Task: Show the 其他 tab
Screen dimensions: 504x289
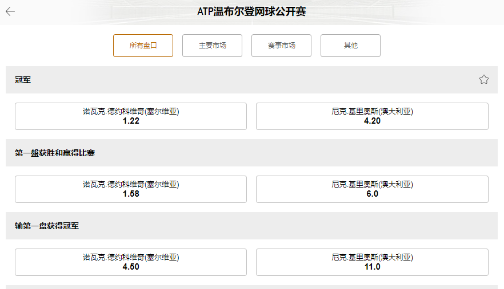Action: 350,46
